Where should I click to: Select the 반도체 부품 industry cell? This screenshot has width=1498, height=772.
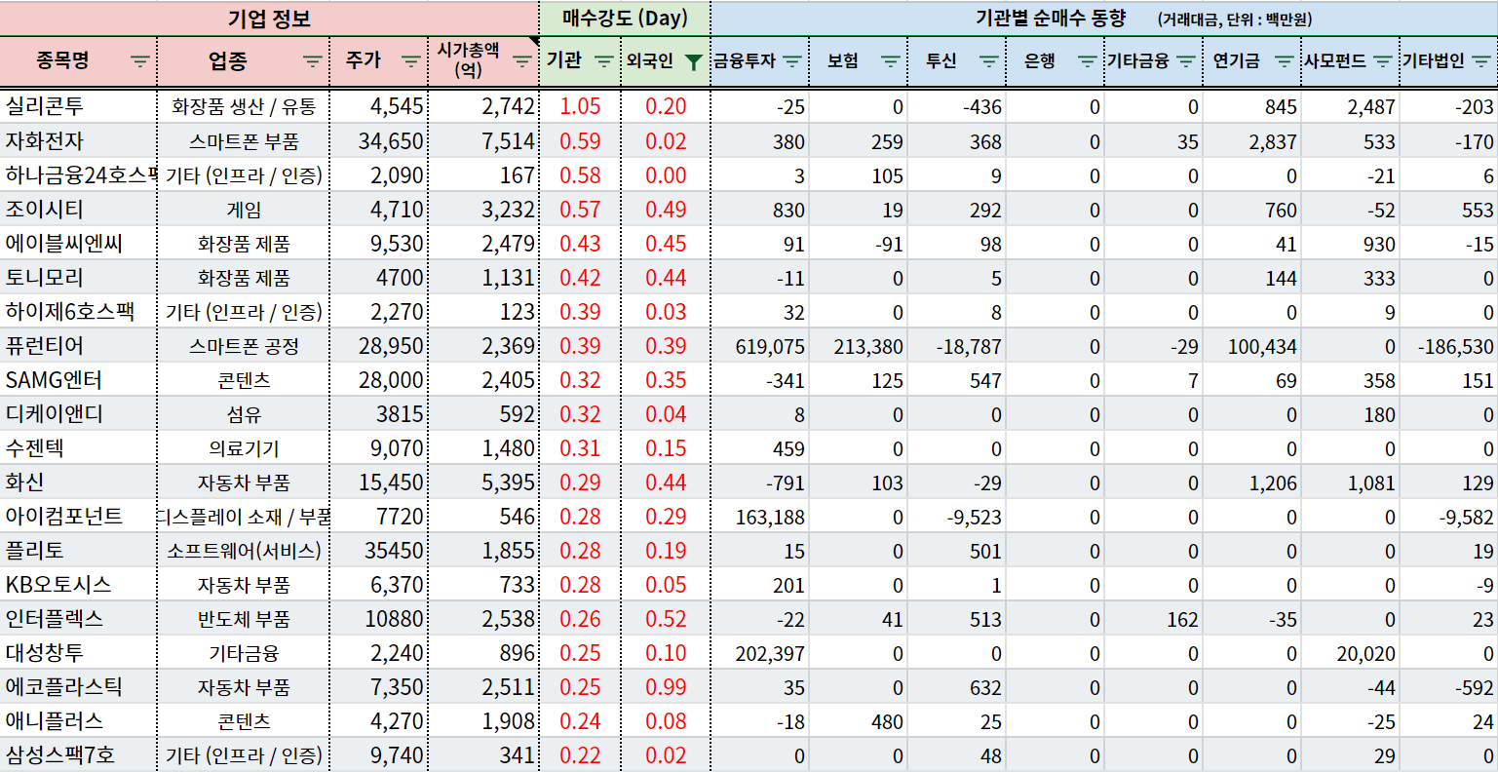244,618
